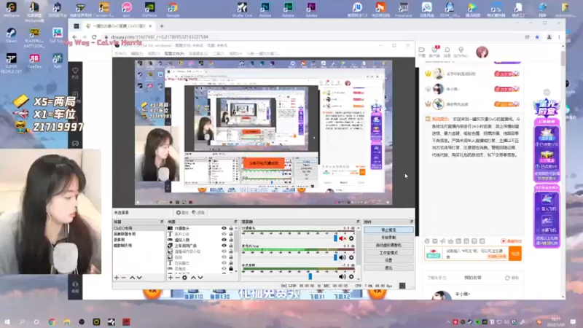Toggle lock on first camera source
This screenshot has width=583, height=328.
point(231,228)
